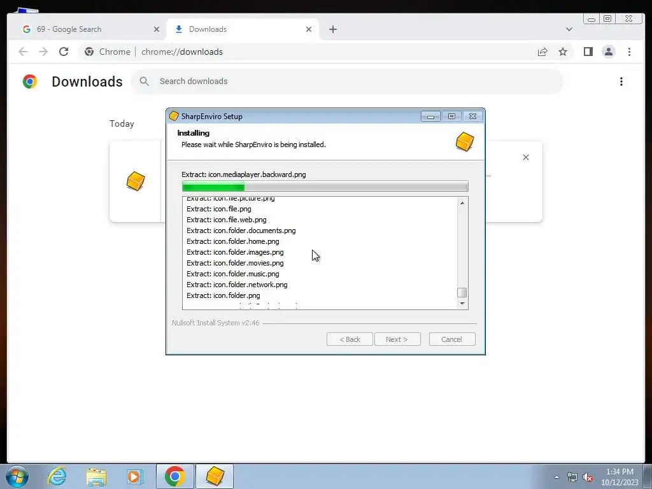The height and width of the screenshot is (489, 652).
Task: Click the SharpEnviro Setup taskbar button
Action: [x=215, y=476]
